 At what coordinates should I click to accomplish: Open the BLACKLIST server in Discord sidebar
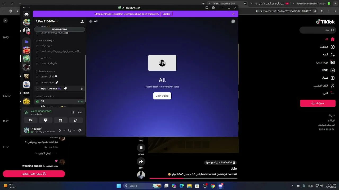[x=26, y=93]
